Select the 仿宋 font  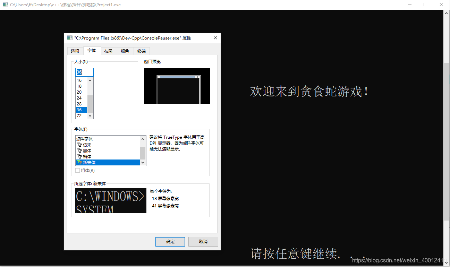(x=108, y=145)
